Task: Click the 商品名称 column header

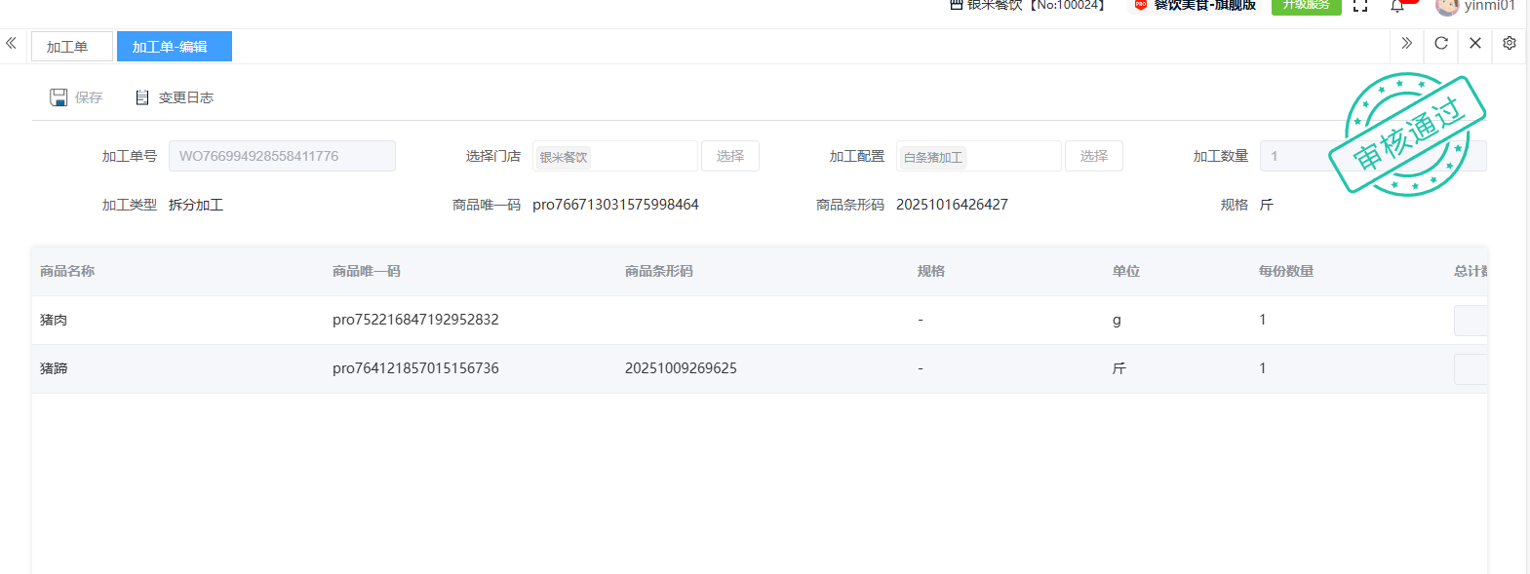Action: [67, 271]
